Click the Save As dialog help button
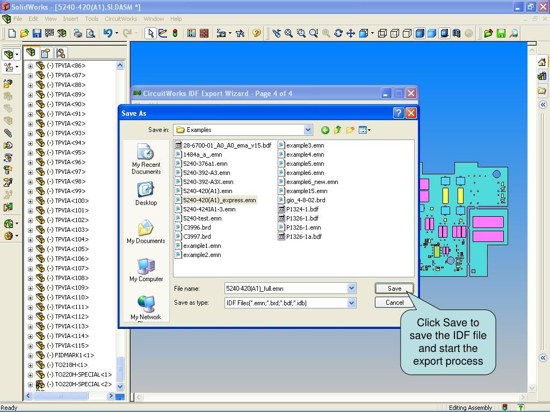The width and height of the screenshot is (550, 412). click(399, 113)
